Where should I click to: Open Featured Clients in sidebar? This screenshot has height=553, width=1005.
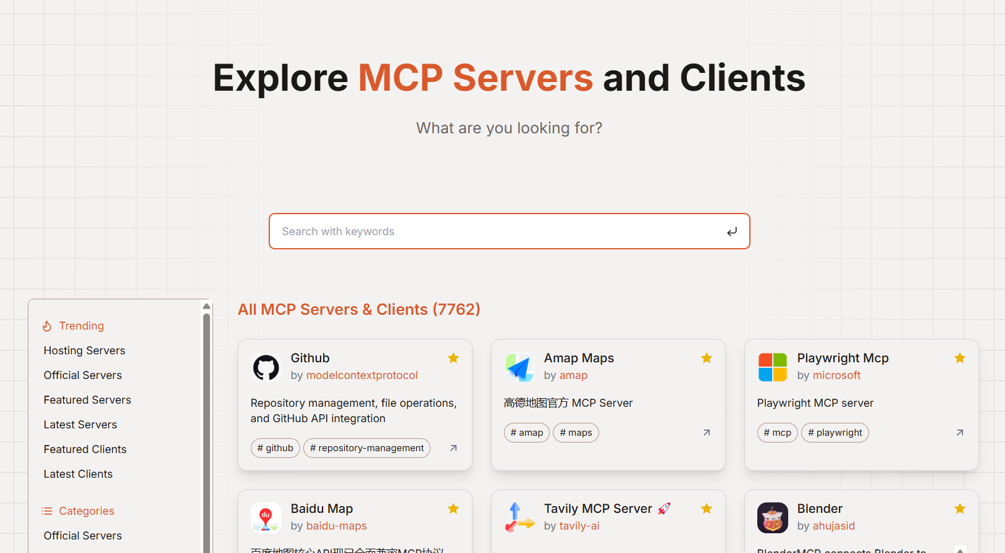pos(85,449)
